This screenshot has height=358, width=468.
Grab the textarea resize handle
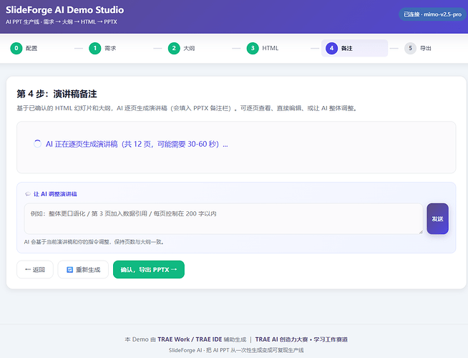(421, 232)
